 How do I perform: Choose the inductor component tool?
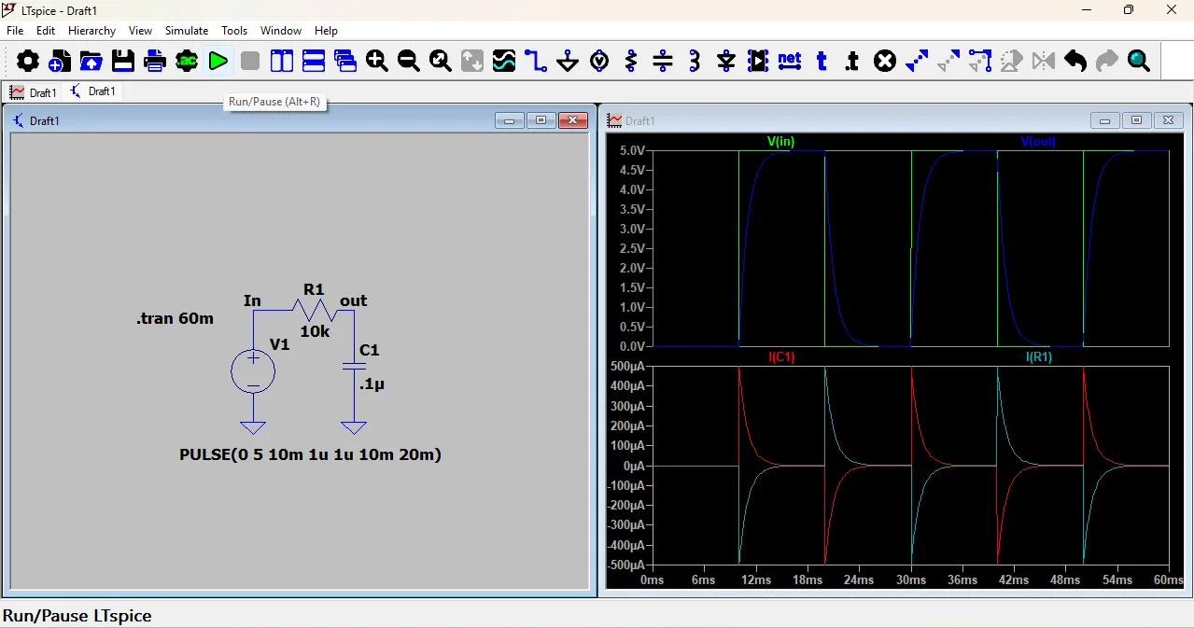coord(695,62)
